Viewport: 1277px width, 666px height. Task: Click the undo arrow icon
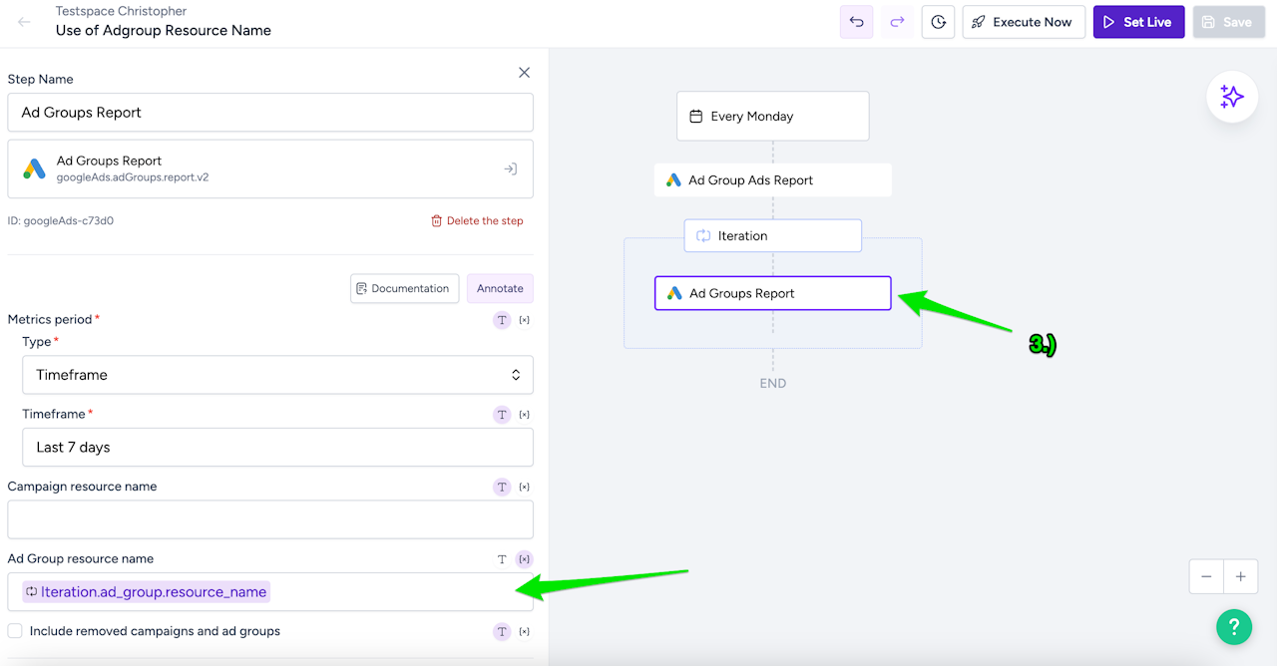[x=857, y=22]
